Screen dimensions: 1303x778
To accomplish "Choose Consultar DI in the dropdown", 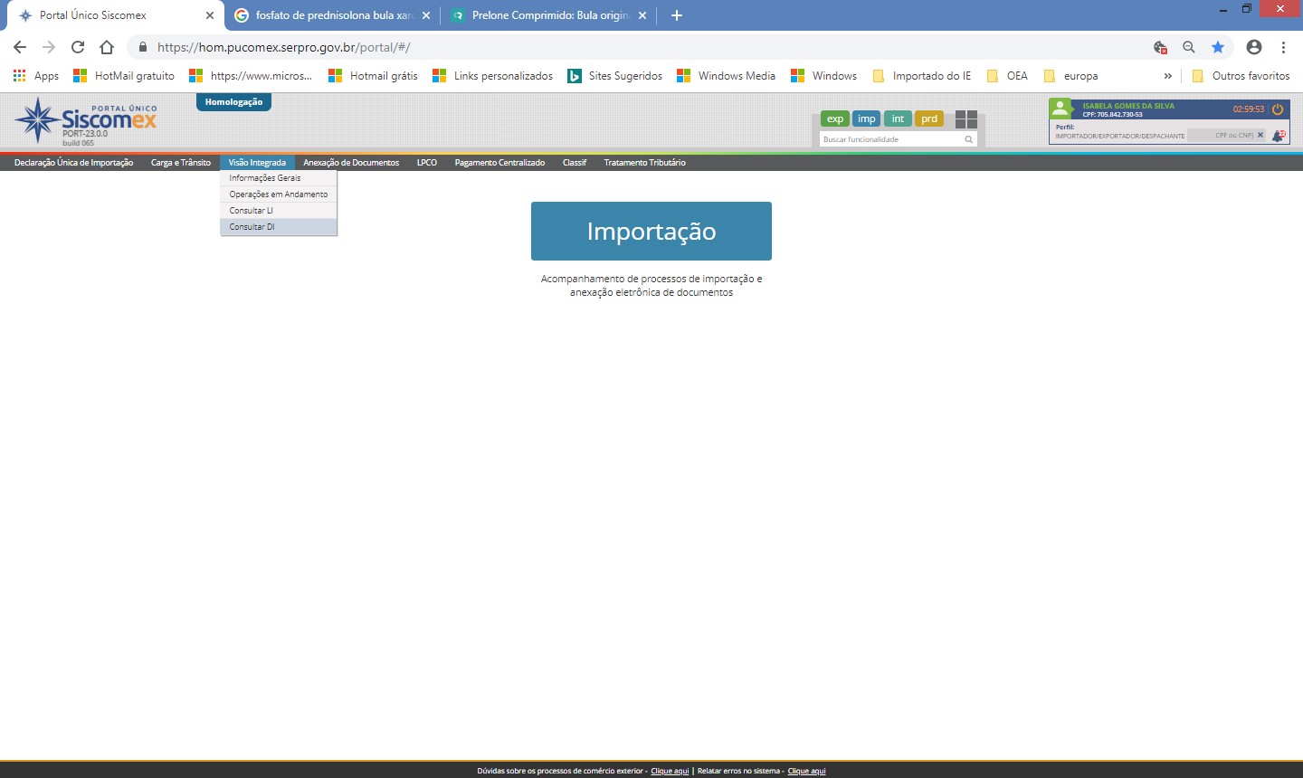I will 279,227.
